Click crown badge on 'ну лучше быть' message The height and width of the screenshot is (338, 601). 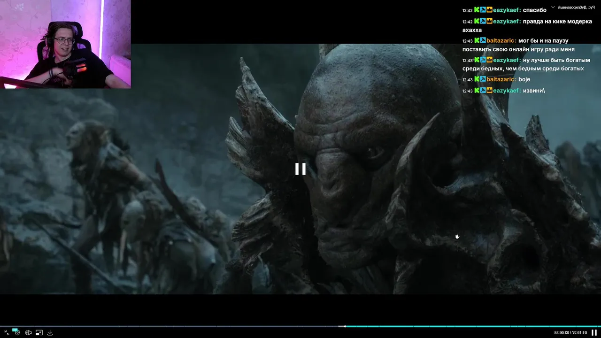(x=489, y=60)
